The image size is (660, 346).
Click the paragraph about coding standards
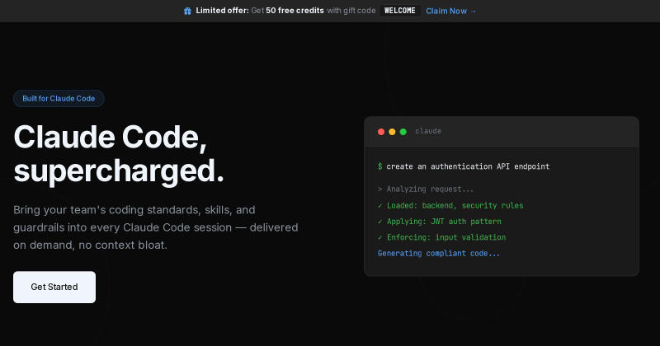tap(156, 227)
